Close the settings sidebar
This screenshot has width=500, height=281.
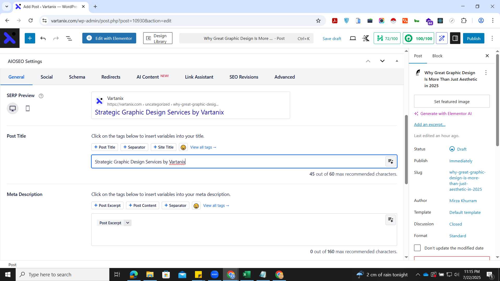[x=487, y=56]
